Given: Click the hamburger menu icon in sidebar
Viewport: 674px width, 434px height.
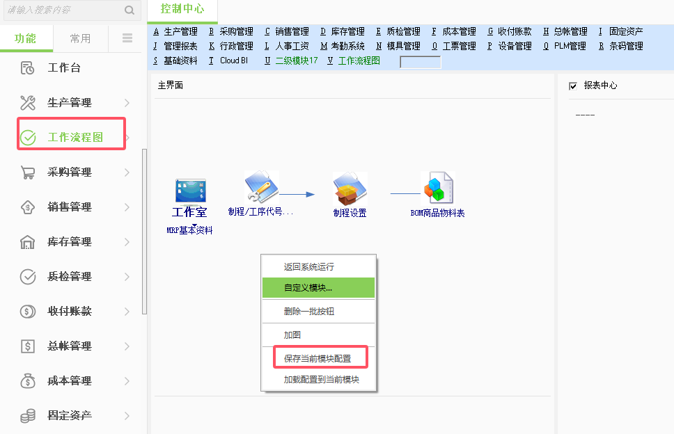Looking at the screenshot, I should tap(127, 38).
